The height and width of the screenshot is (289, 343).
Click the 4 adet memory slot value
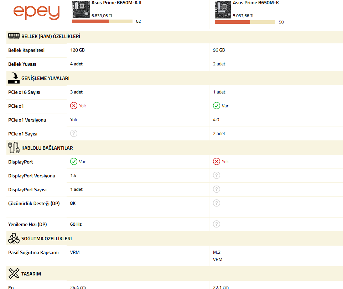tap(76, 64)
